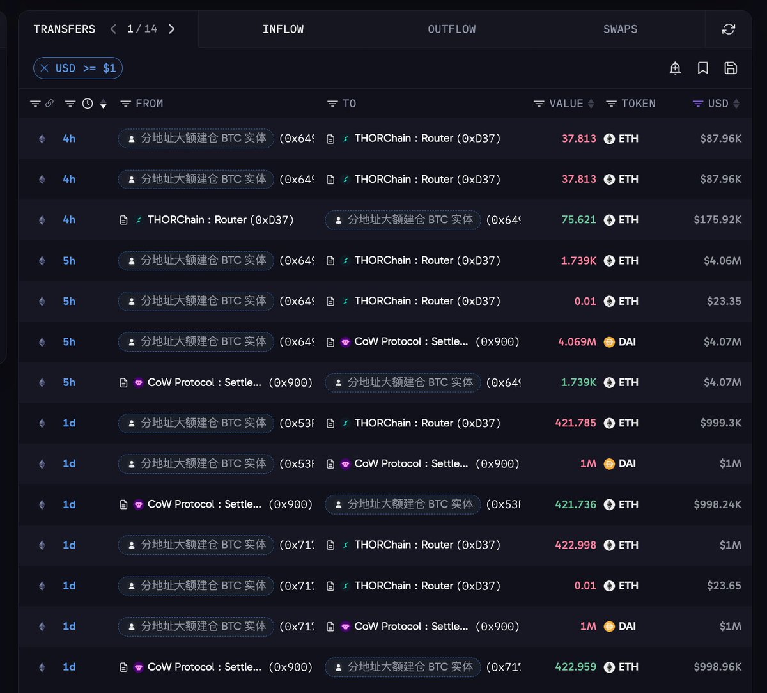Remove the USD >= $1 filter chip

coord(44,68)
